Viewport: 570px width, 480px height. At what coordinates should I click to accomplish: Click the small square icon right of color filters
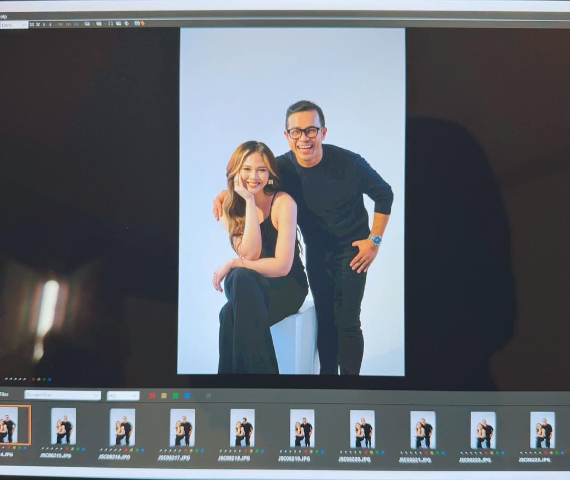(209, 395)
